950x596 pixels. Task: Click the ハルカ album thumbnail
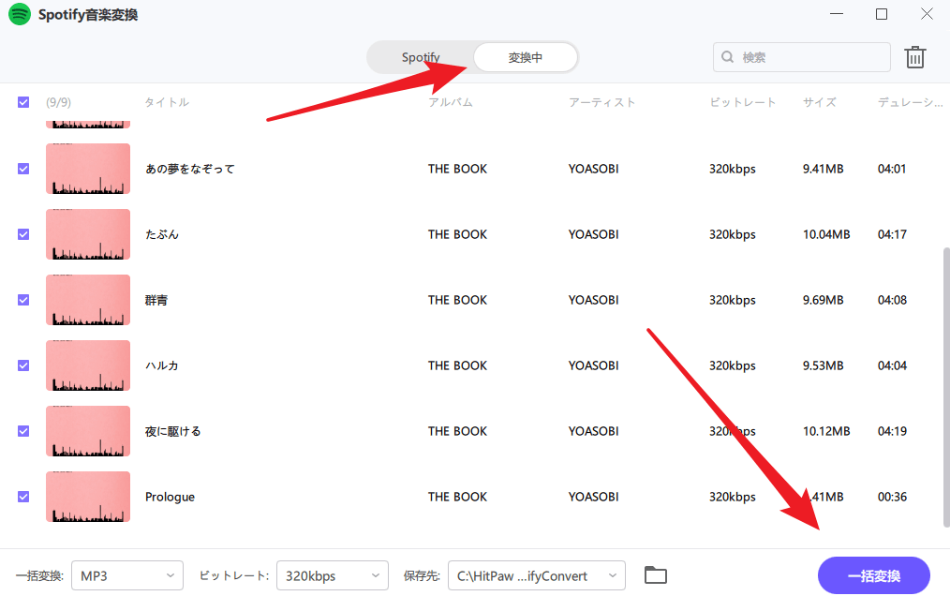(88, 365)
